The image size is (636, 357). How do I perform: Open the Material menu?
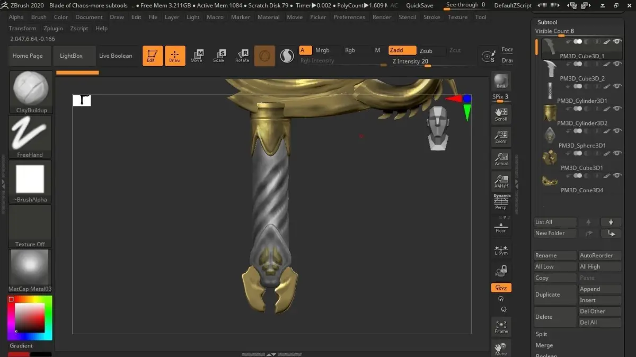[x=268, y=17]
